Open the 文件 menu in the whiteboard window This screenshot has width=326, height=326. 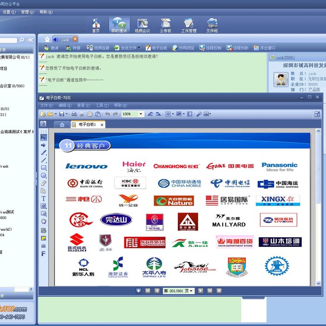(x=47, y=106)
